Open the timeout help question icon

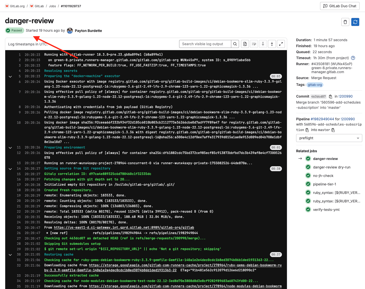click(x=353, y=58)
